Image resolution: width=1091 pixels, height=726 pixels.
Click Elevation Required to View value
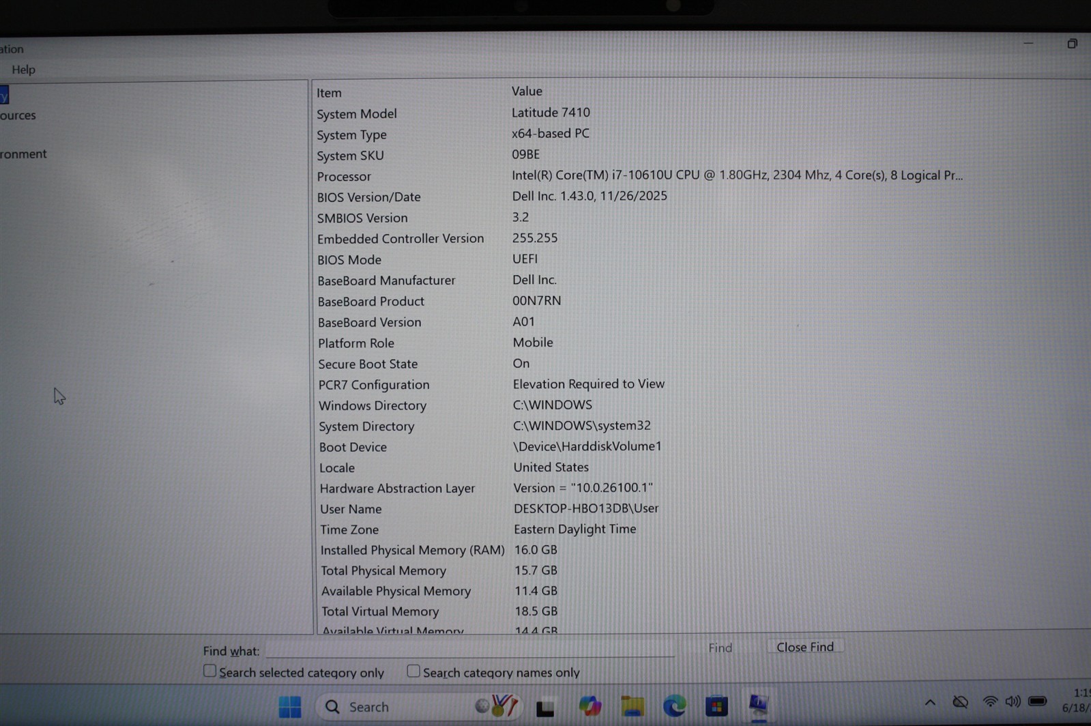tap(589, 384)
